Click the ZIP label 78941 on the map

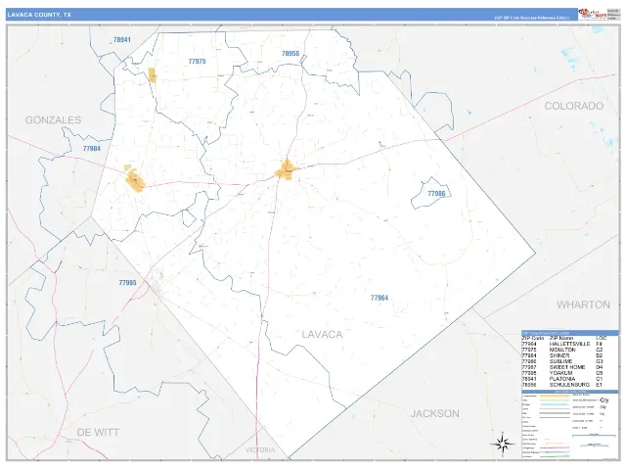pos(121,40)
